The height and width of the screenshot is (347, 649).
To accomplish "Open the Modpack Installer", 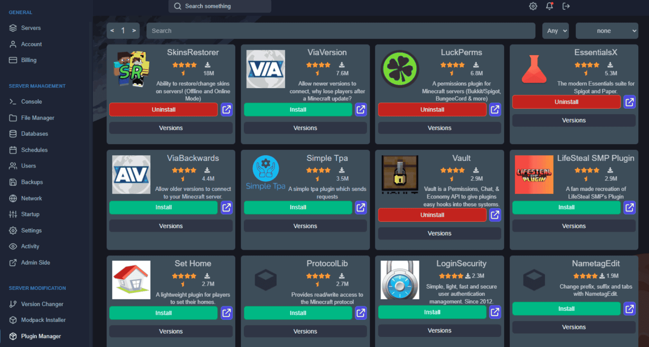I will click(x=43, y=320).
